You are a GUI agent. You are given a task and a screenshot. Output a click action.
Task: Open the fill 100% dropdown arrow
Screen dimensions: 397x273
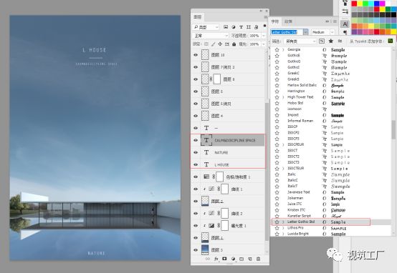click(263, 44)
